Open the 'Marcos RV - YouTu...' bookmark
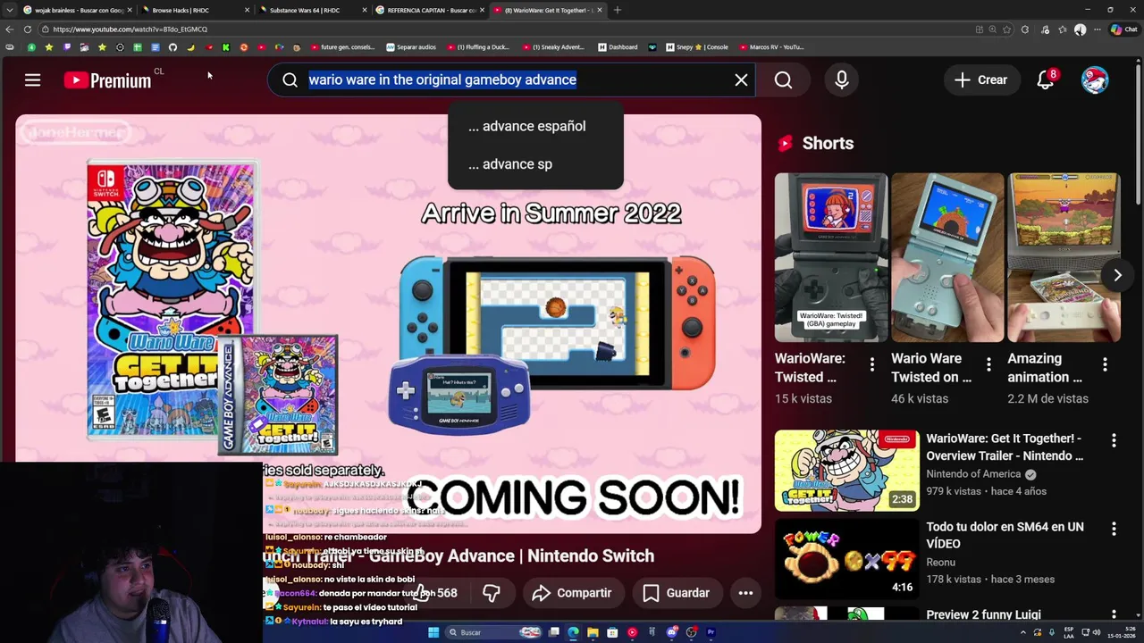Viewport: 1144px width, 643px height. (x=771, y=47)
